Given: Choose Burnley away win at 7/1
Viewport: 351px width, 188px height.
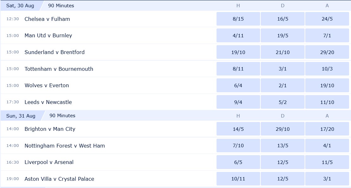Looking at the screenshot, I should coord(327,35).
